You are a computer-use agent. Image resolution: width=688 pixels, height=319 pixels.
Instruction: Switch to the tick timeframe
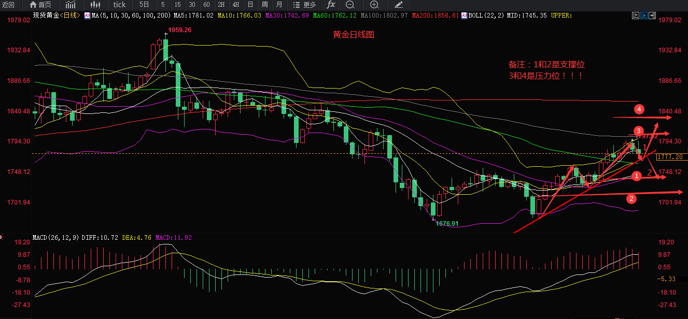[x=119, y=5]
